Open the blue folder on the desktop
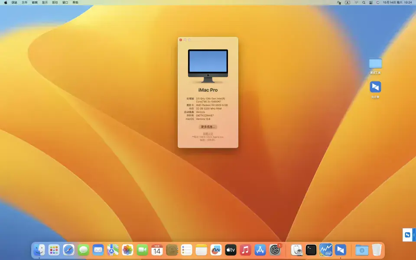The width and height of the screenshot is (416, 260). coord(375,64)
